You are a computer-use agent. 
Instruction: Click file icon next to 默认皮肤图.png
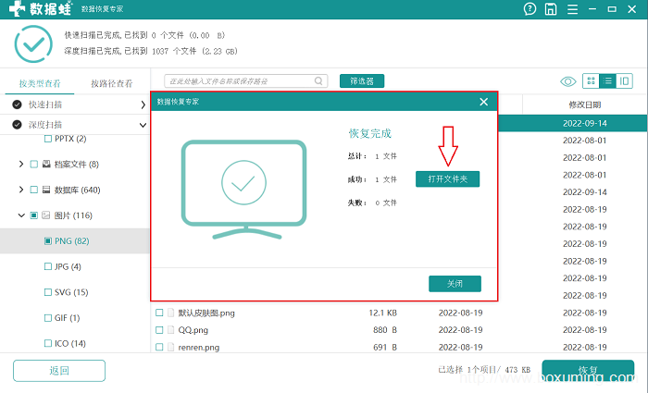click(x=170, y=313)
